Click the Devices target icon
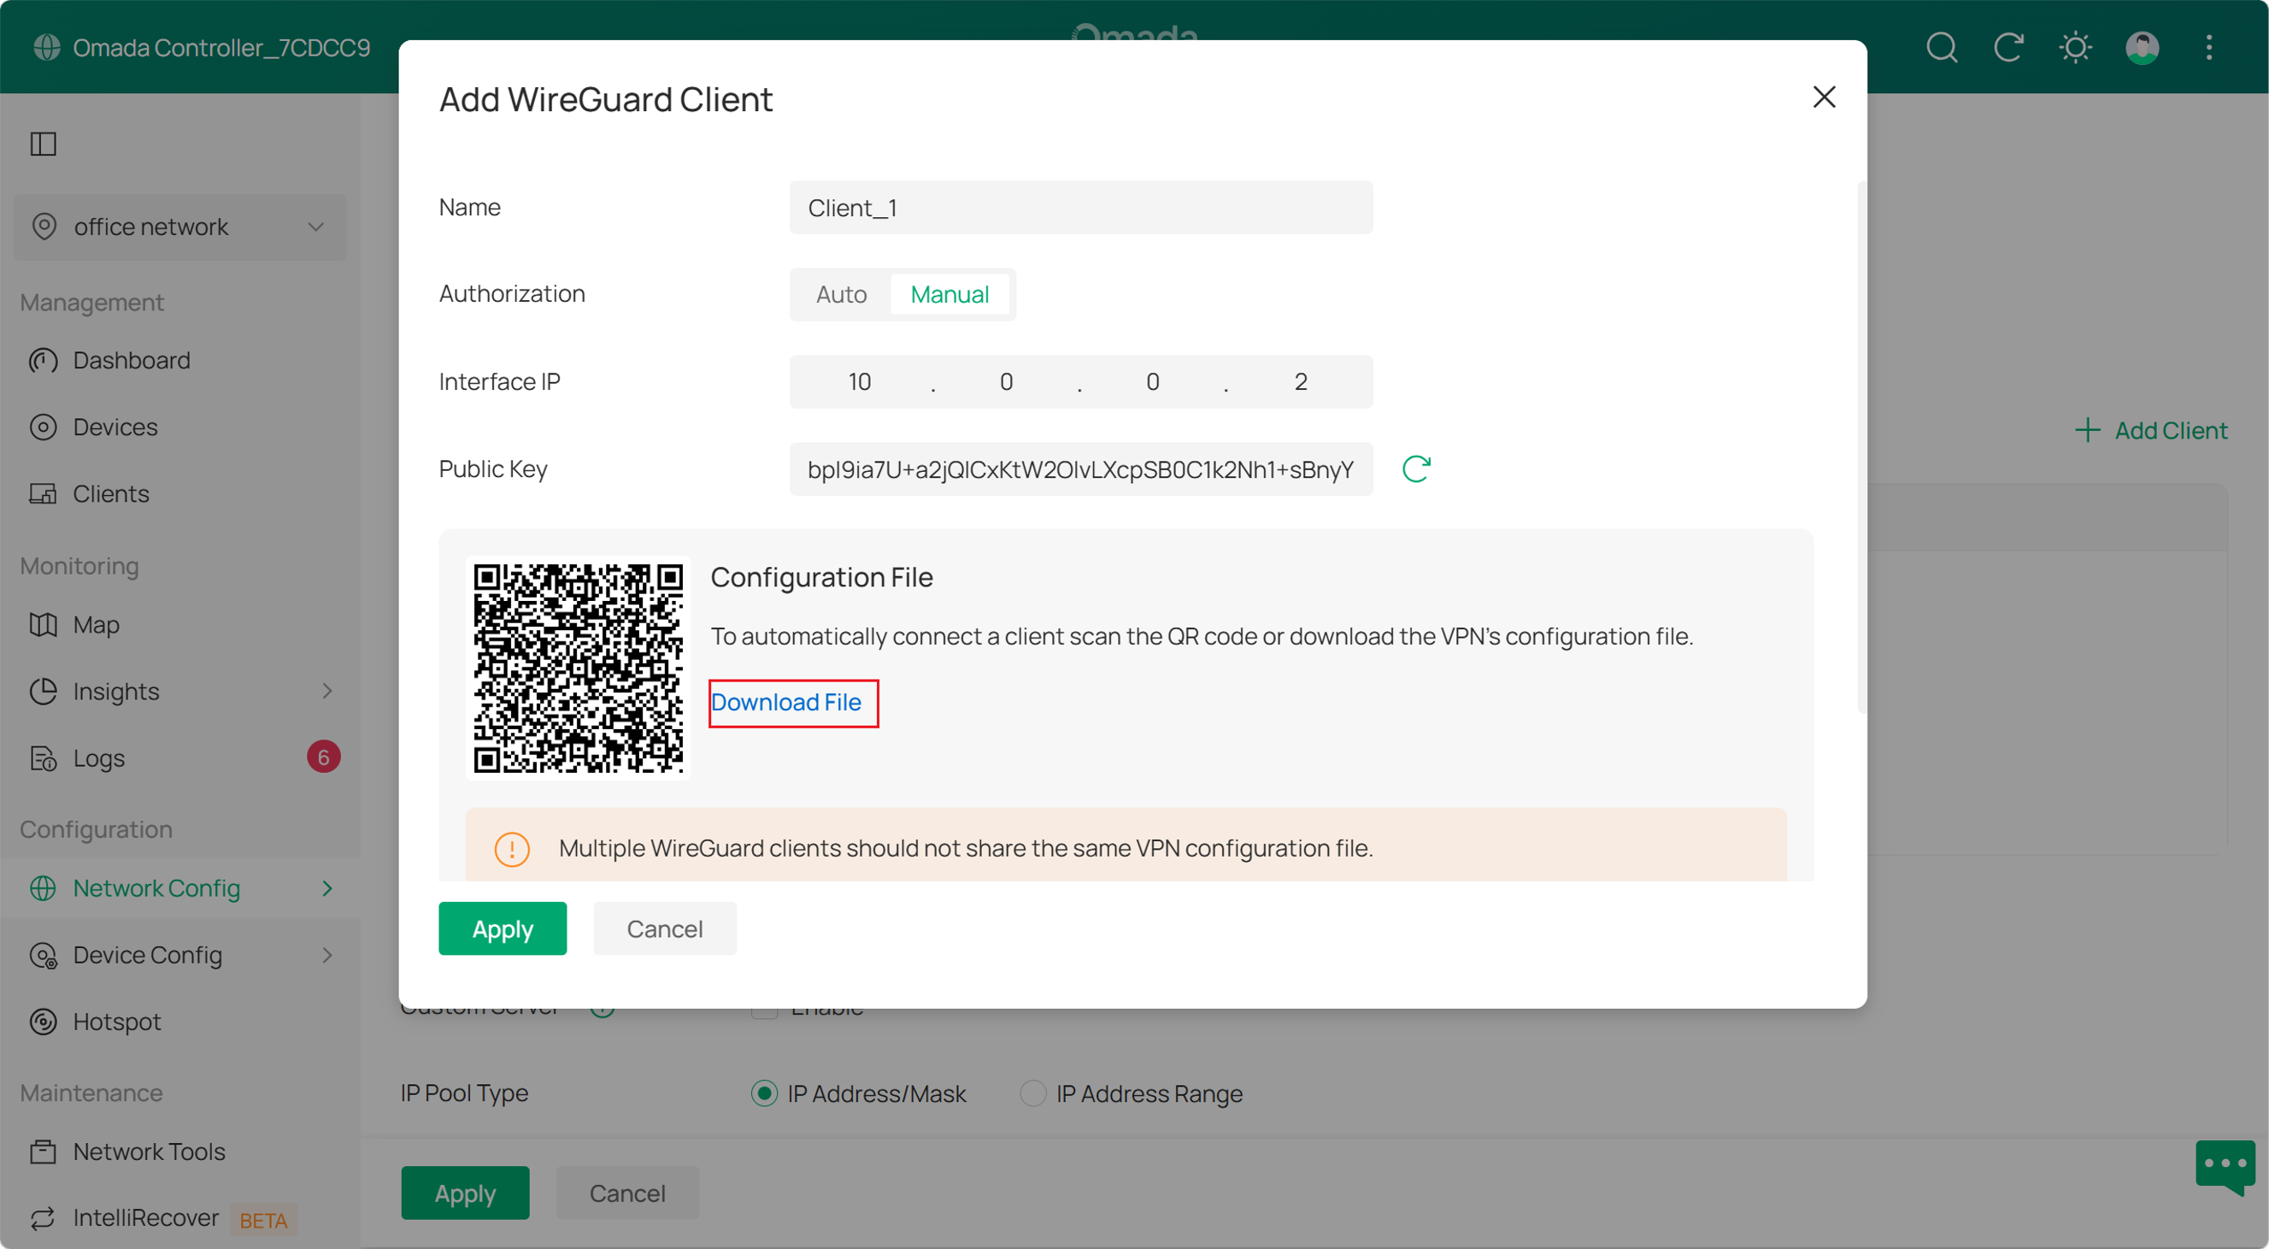2269x1249 pixels. pos(44,427)
